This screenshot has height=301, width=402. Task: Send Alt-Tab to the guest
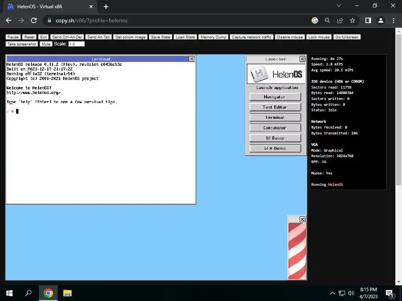tap(99, 37)
